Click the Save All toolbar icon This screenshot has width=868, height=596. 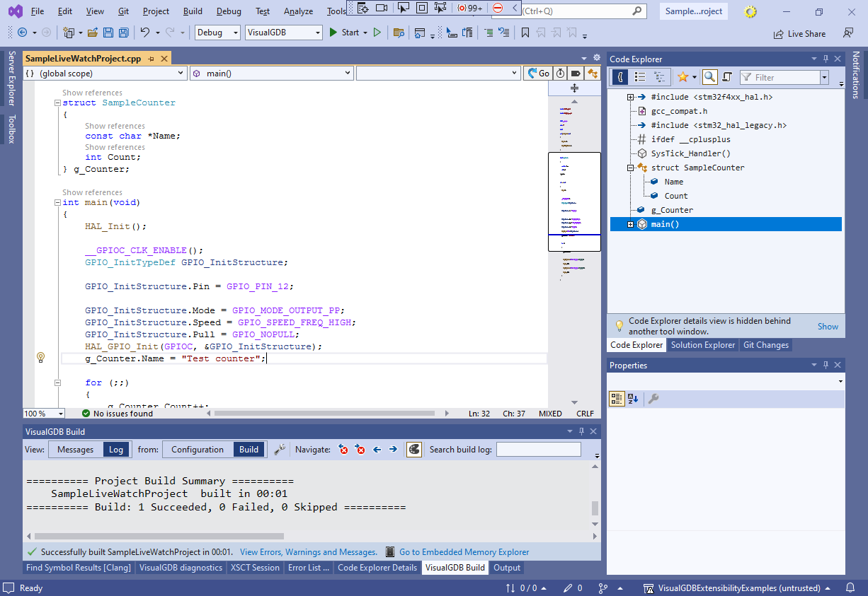(123, 33)
